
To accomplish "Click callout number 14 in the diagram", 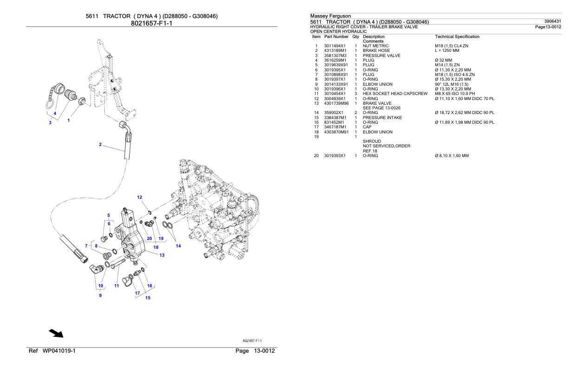I will [178, 246].
